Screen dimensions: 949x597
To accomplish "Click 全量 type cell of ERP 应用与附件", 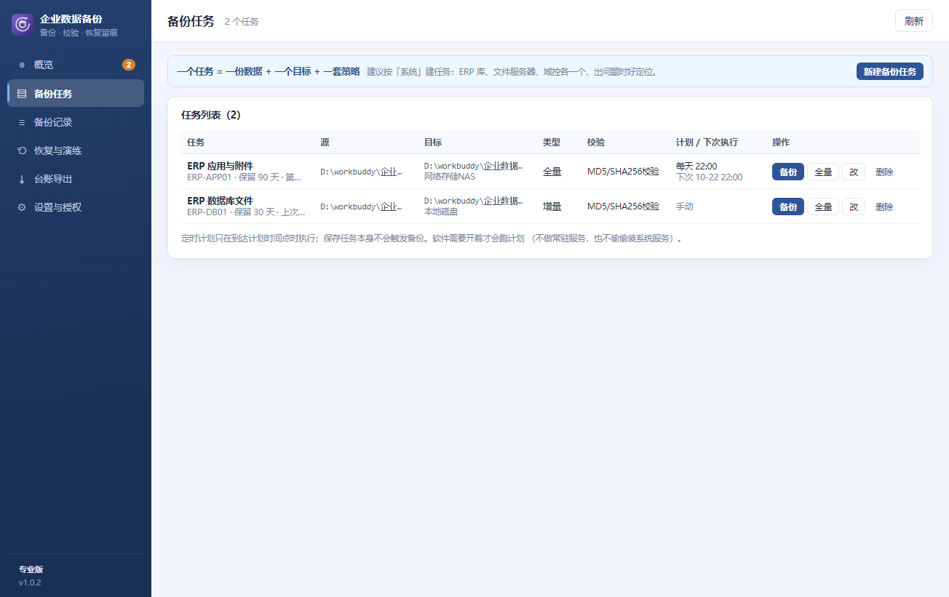I will [x=552, y=172].
